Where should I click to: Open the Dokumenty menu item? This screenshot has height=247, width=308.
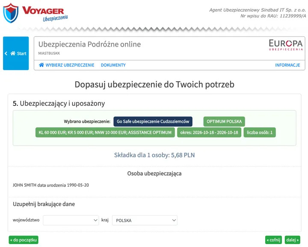click(x=113, y=65)
